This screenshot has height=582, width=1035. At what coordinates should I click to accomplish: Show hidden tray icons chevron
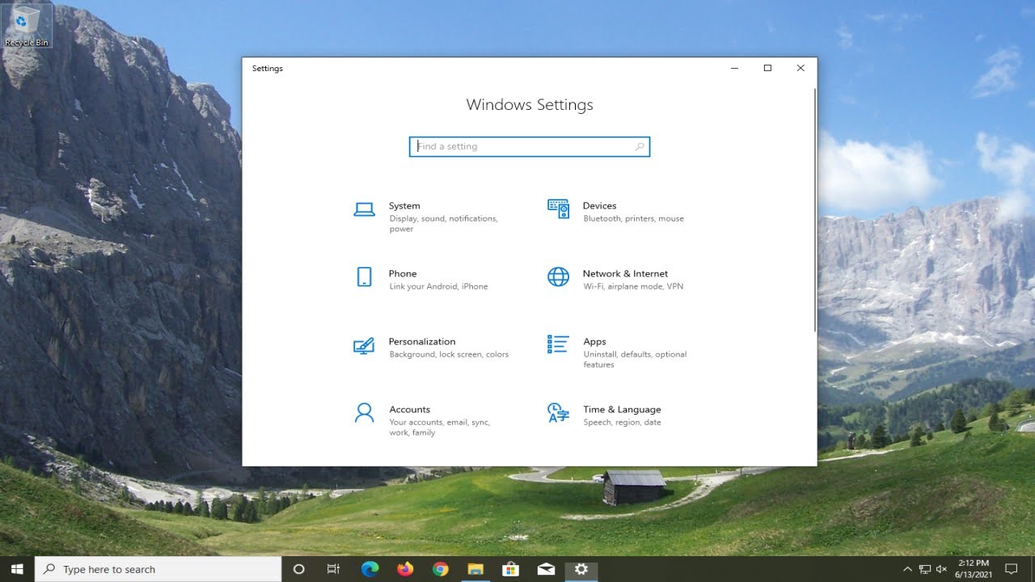tap(907, 569)
